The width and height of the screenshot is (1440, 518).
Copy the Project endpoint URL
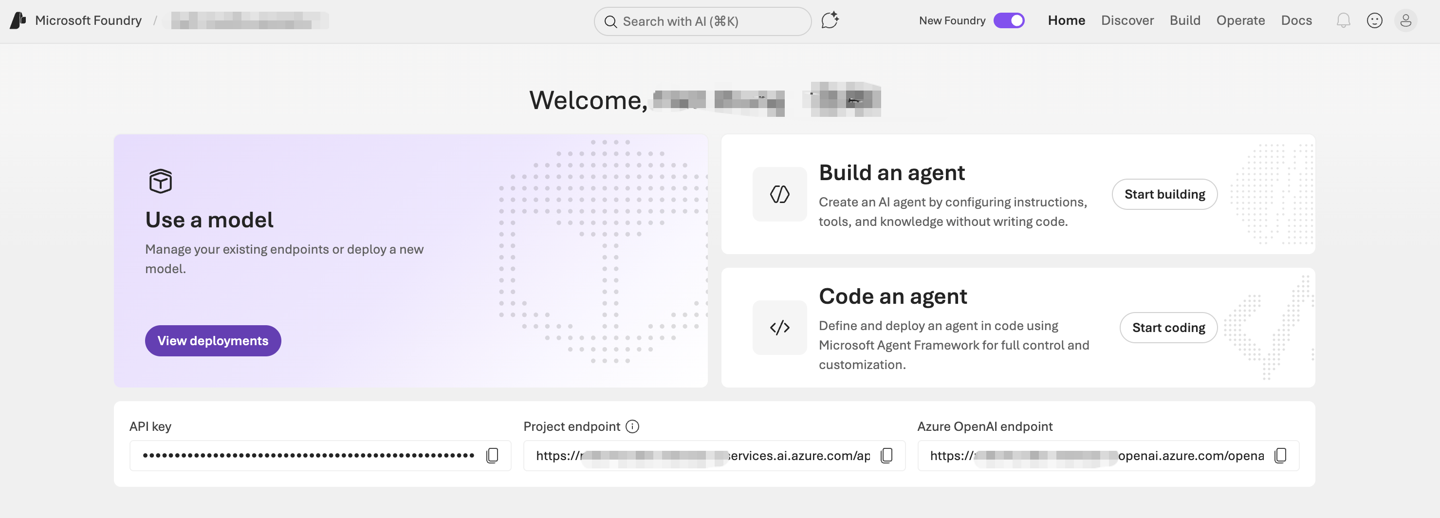pos(886,455)
